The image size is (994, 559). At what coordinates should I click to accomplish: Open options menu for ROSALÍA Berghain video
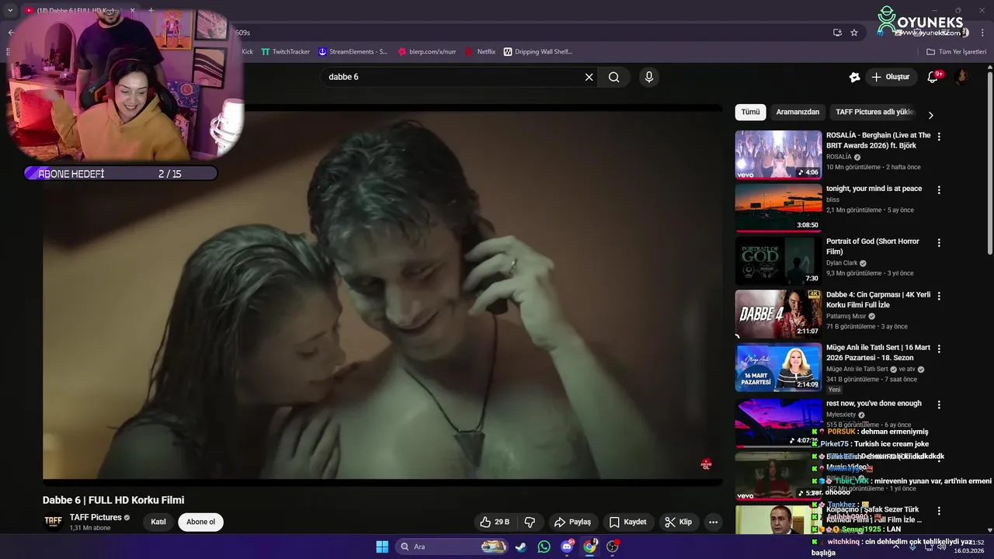(939, 137)
